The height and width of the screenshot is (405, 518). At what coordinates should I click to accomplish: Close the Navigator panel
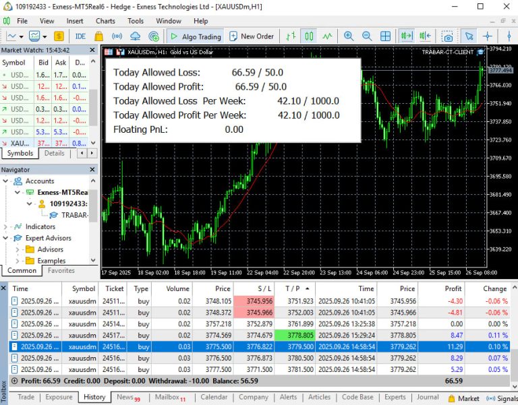[93, 170]
